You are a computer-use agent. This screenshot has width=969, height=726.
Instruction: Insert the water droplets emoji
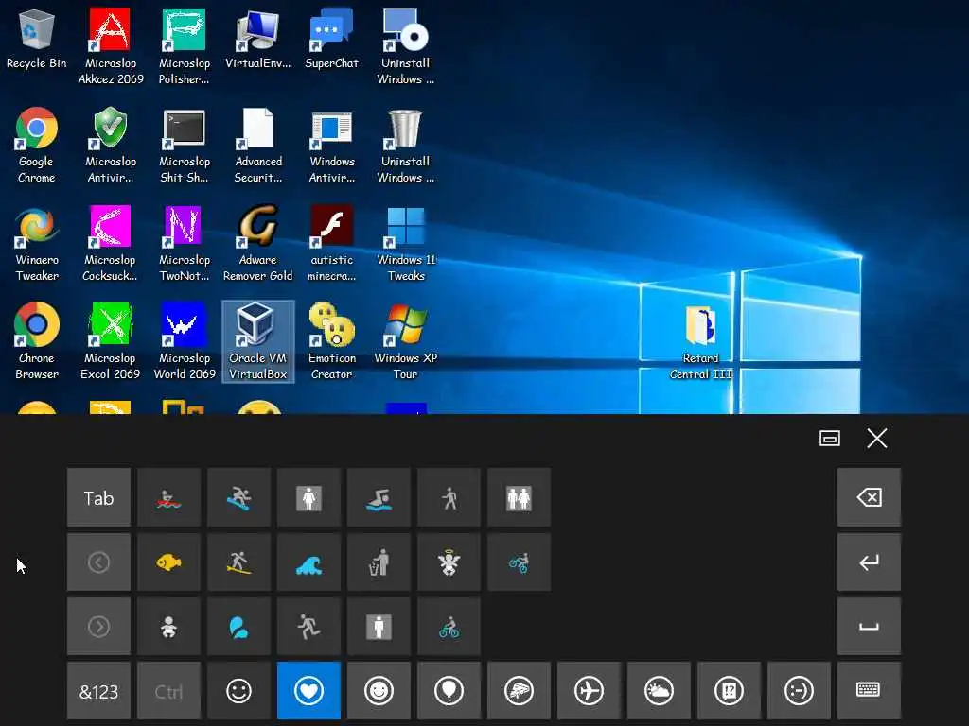click(238, 627)
